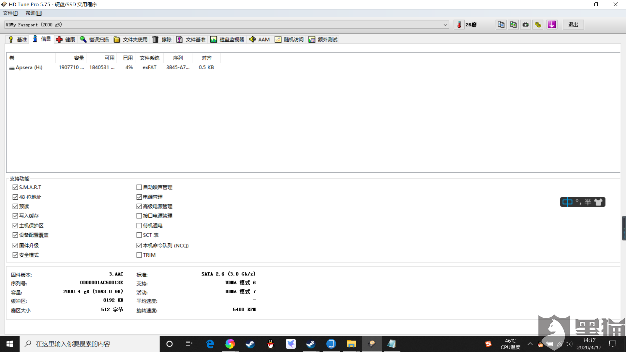Enable the TRIM checkbox

pyautogui.click(x=139, y=255)
